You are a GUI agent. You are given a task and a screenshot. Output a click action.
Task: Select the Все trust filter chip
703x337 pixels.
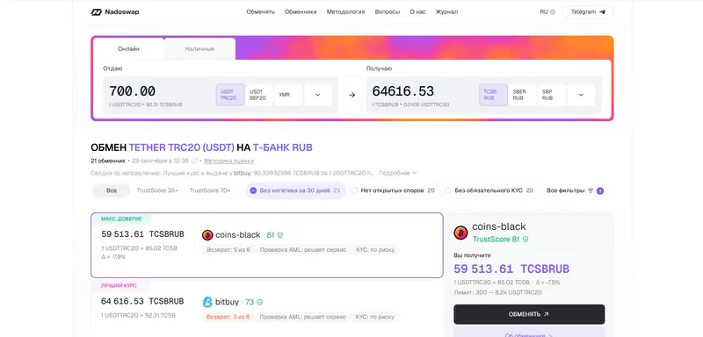coord(112,190)
